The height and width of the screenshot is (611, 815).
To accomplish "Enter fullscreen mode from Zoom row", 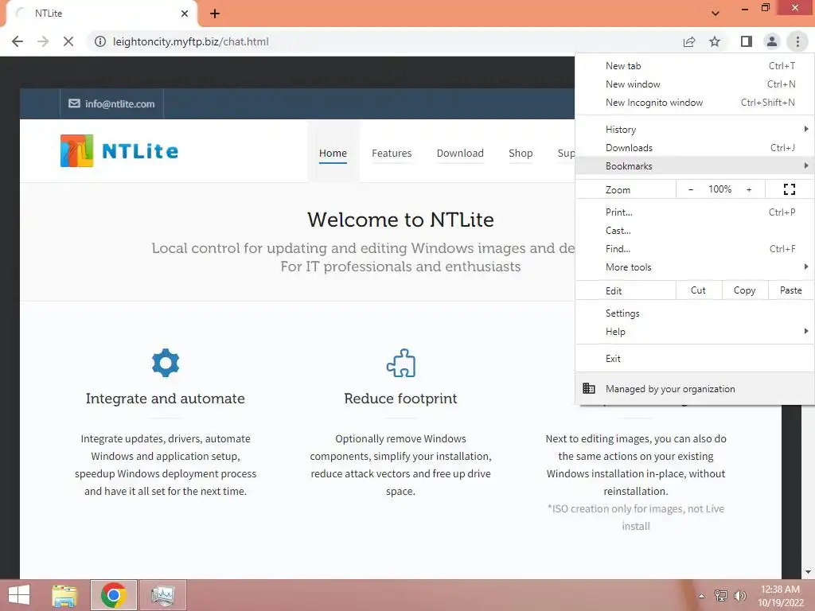I will pyautogui.click(x=789, y=189).
